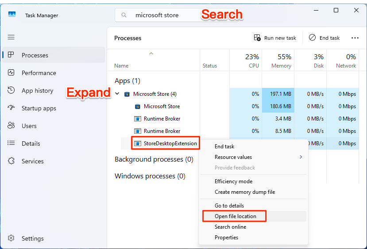Click the first Runtime Broker icon
The width and height of the screenshot is (367, 249).
[137, 119]
